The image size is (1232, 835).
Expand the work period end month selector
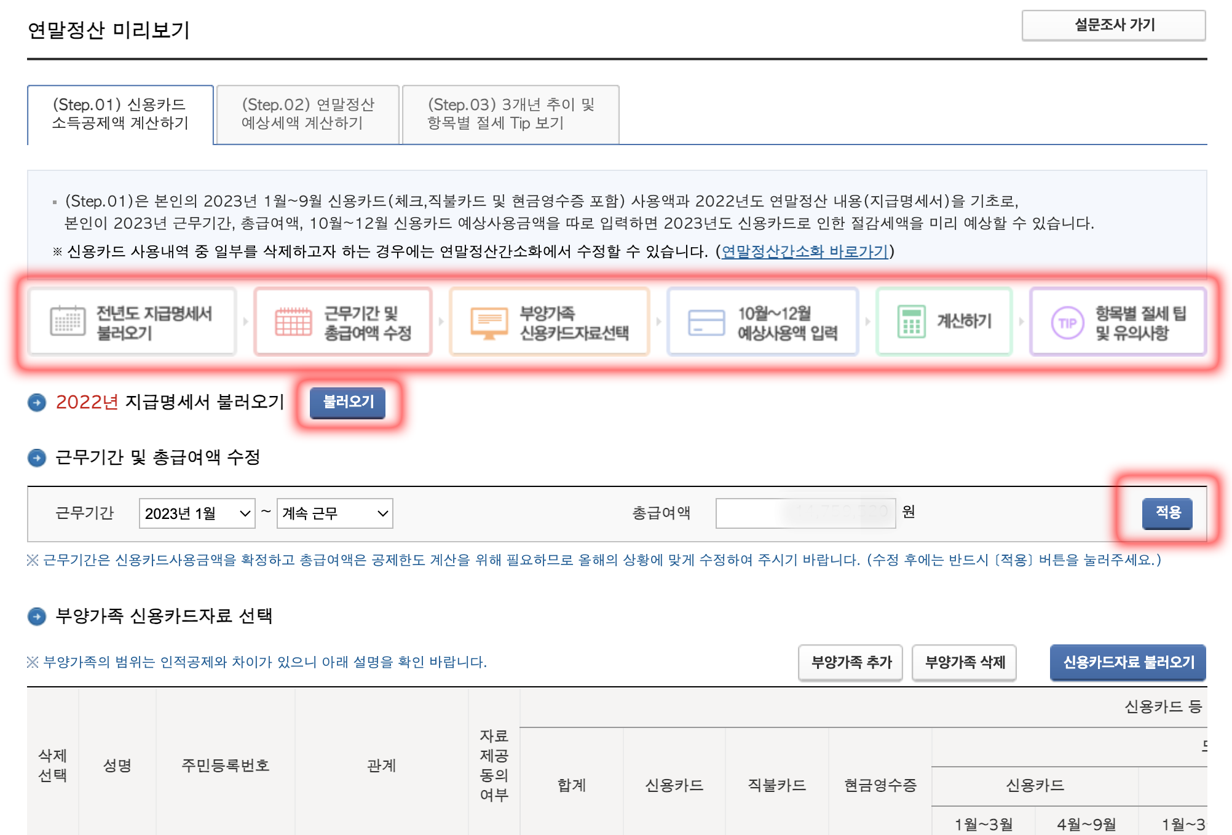335,513
